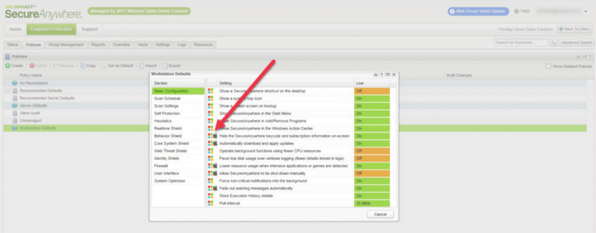Click Cancel in Workstation Defaults dialog
596x233 pixels.
point(380,214)
